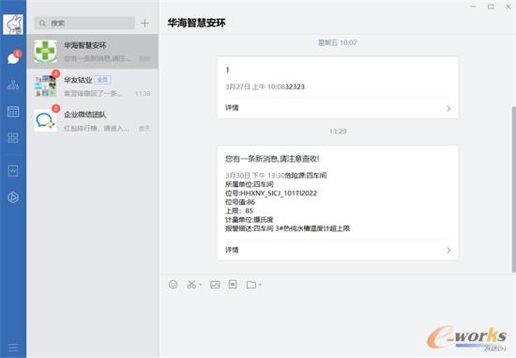Click the 上限: 85 line
Viewport: 516px width, 358px height.
(x=239, y=211)
